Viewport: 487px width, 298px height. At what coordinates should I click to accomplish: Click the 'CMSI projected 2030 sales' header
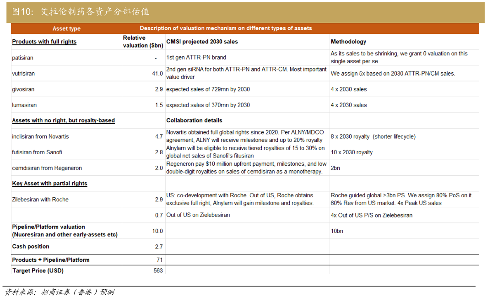tap(202, 42)
